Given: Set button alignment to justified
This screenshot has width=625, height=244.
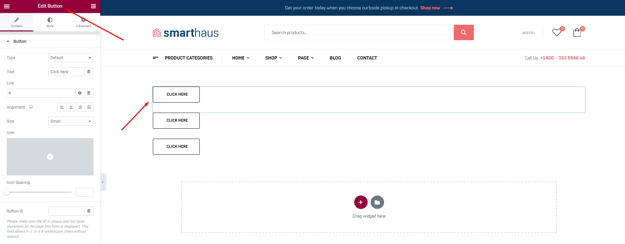Looking at the screenshot, I should 89,107.
